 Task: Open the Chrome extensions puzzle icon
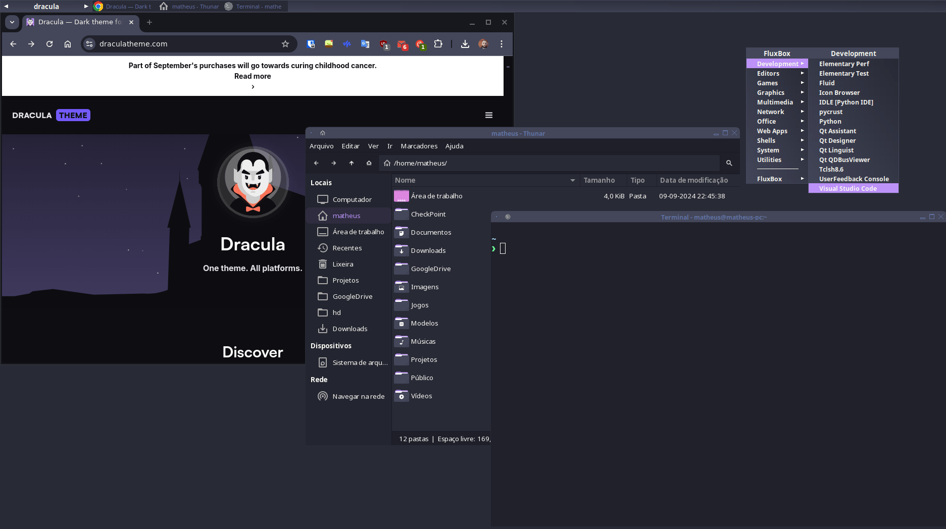pyautogui.click(x=438, y=44)
